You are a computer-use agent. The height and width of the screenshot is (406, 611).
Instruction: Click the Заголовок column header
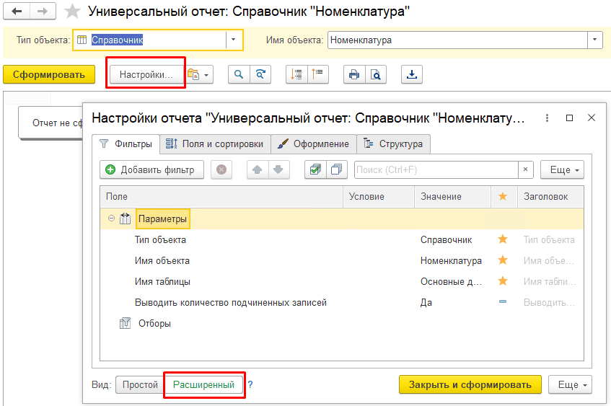(550, 196)
